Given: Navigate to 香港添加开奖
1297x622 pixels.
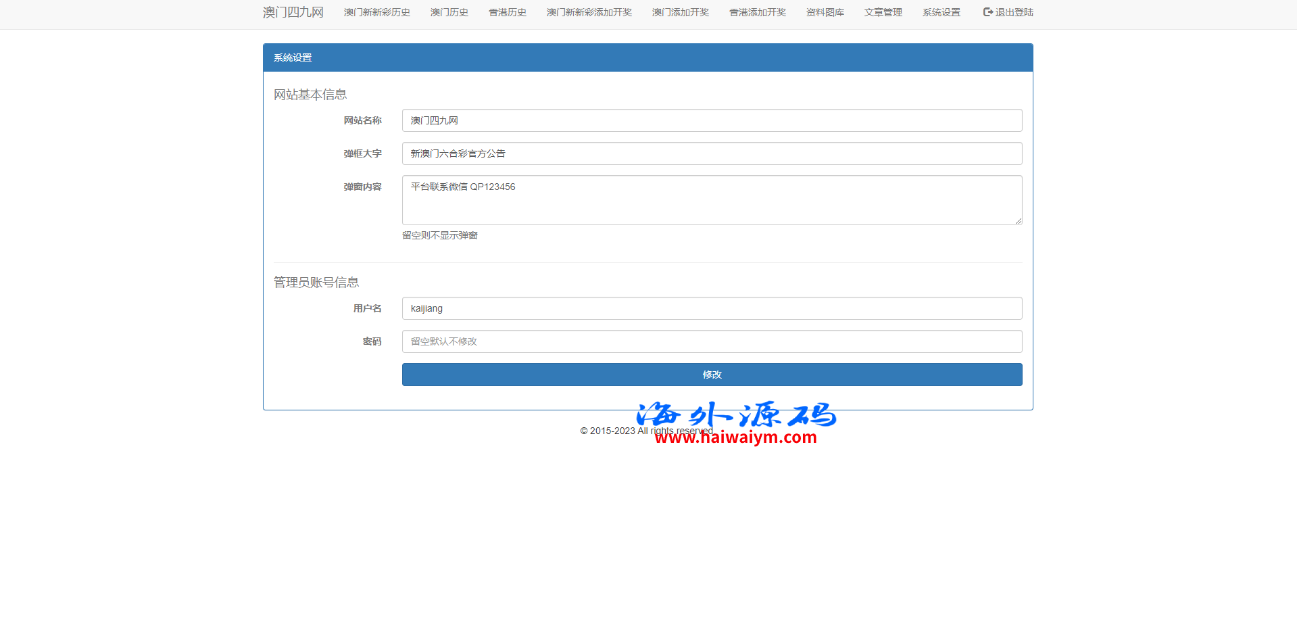Looking at the screenshot, I should tap(757, 12).
